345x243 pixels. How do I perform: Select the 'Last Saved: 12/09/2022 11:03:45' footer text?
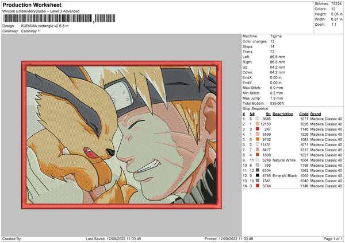point(113,238)
